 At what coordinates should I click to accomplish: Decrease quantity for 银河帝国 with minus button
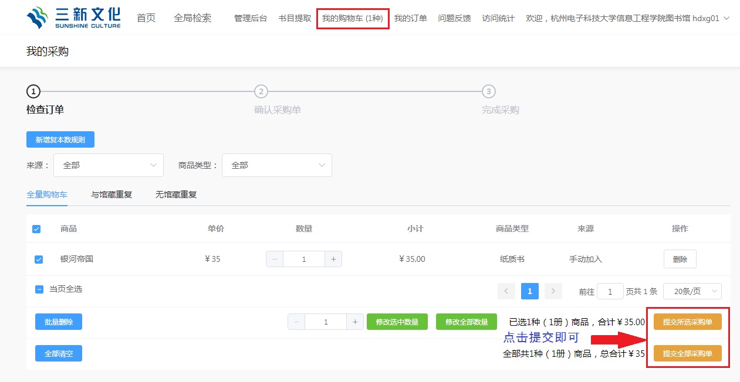pos(275,259)
